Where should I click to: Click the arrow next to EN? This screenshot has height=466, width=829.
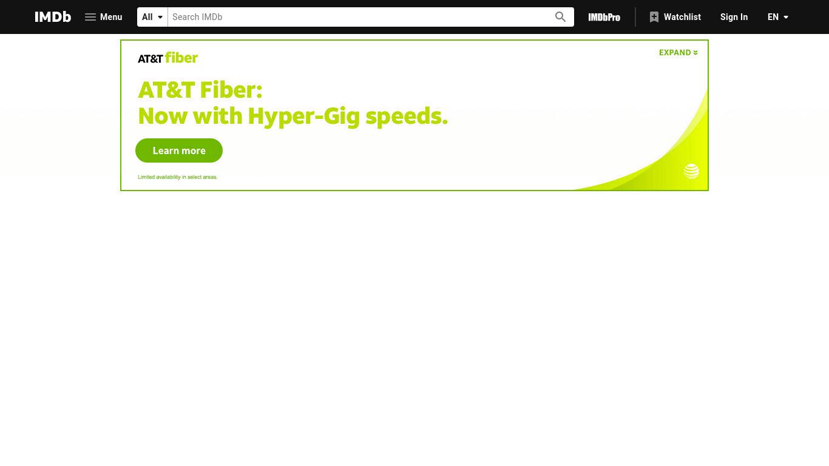[786, 17]
